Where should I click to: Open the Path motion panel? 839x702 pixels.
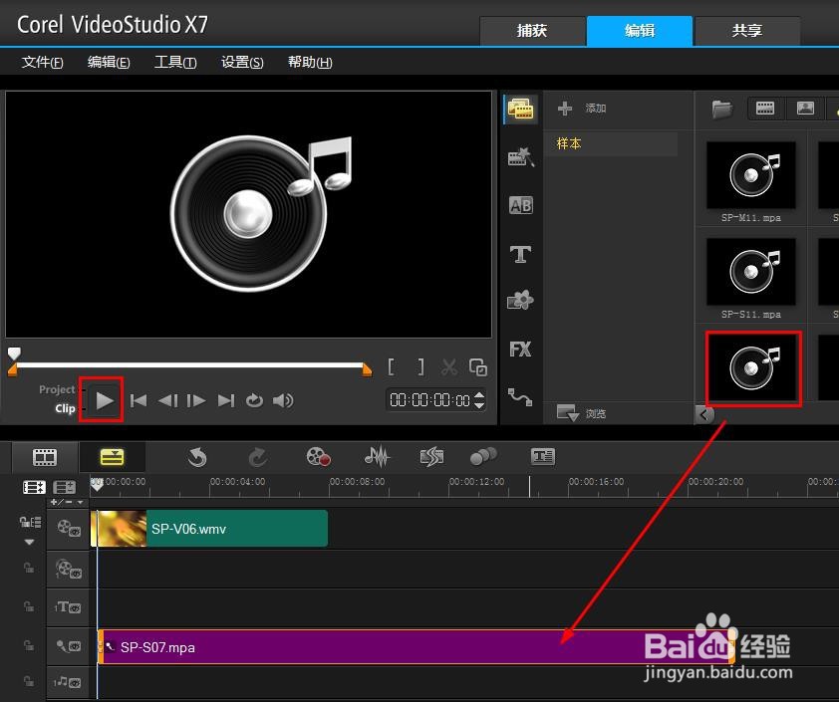tap(520, 396)
